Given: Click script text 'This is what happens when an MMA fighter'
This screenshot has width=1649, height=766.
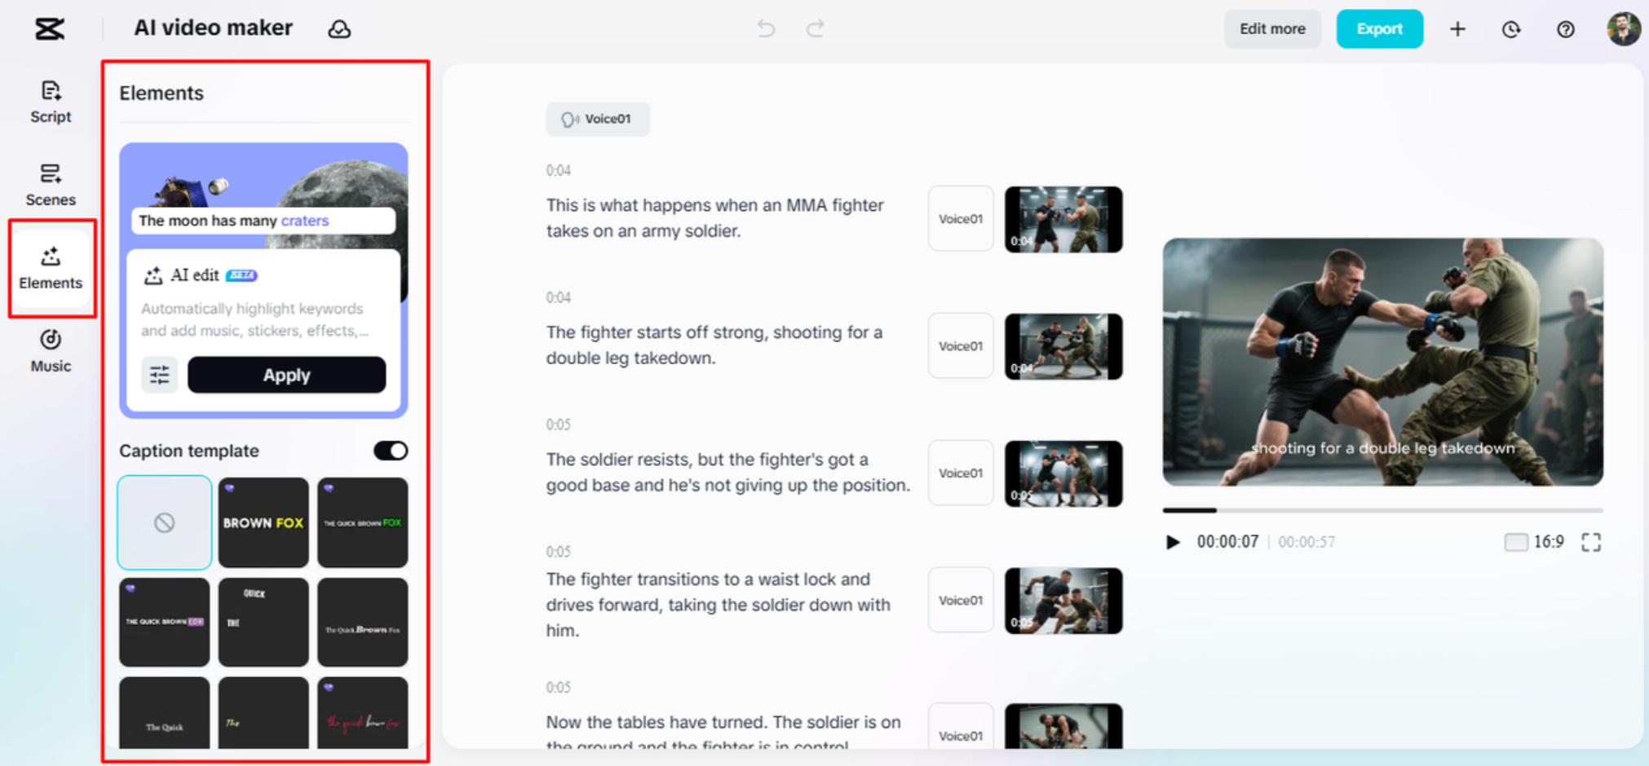Looking at the screenshot, I should [x=715, y=205].
